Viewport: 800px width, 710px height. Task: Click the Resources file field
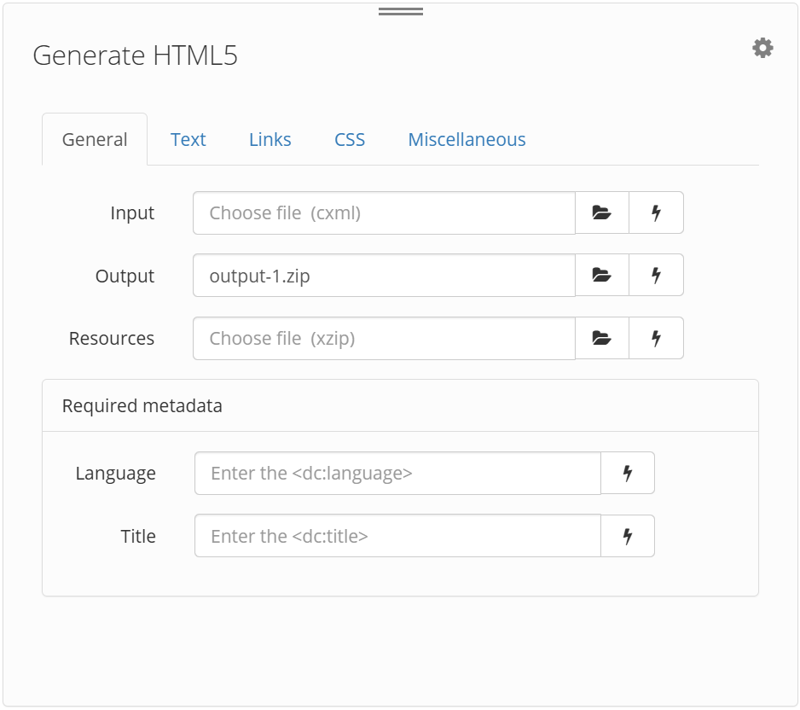[384, 338]
